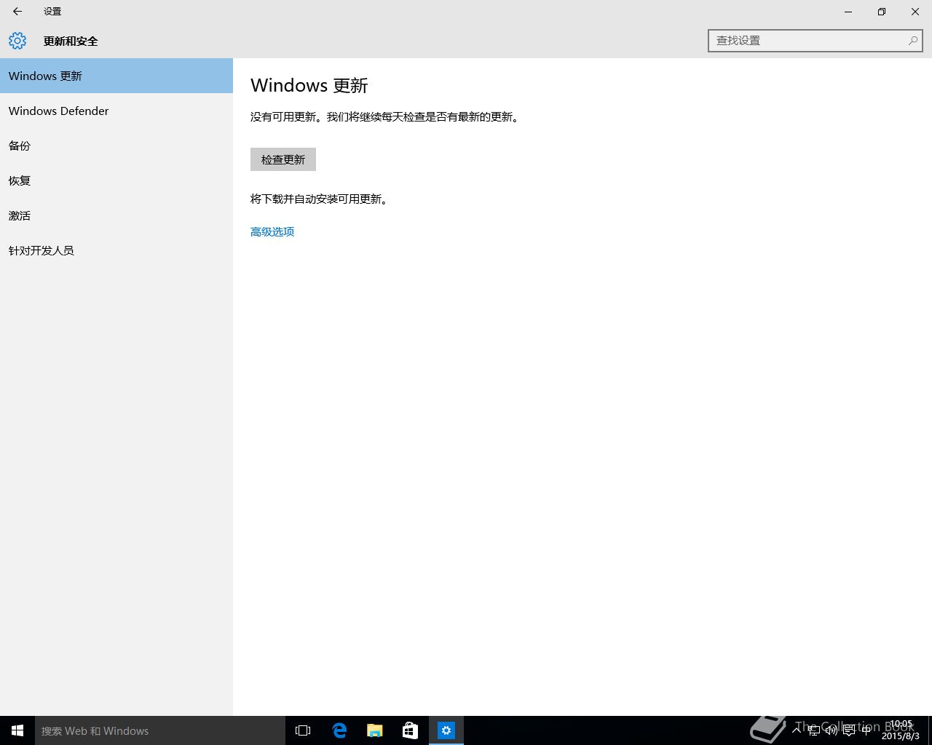Open Task View from the taskbar
This screenshot has height=745, width=932.
[303, 730]
